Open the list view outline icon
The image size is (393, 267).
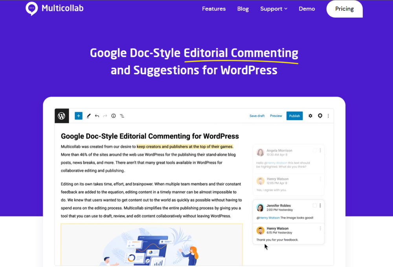pos(122,116)
